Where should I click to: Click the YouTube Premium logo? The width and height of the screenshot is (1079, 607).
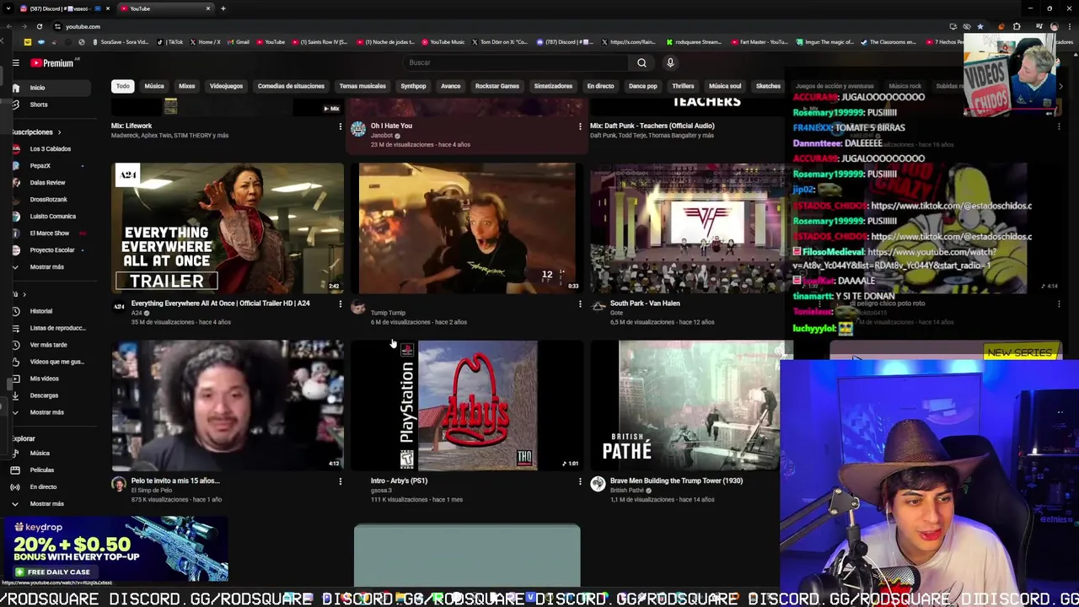(52, 62)
